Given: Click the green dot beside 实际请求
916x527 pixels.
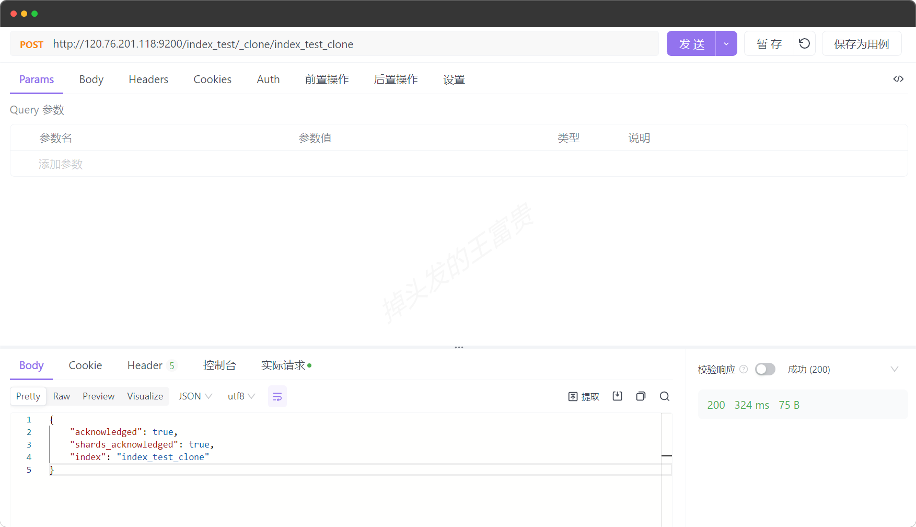Looking at the screenshot, I should click(x=309, y=365).
